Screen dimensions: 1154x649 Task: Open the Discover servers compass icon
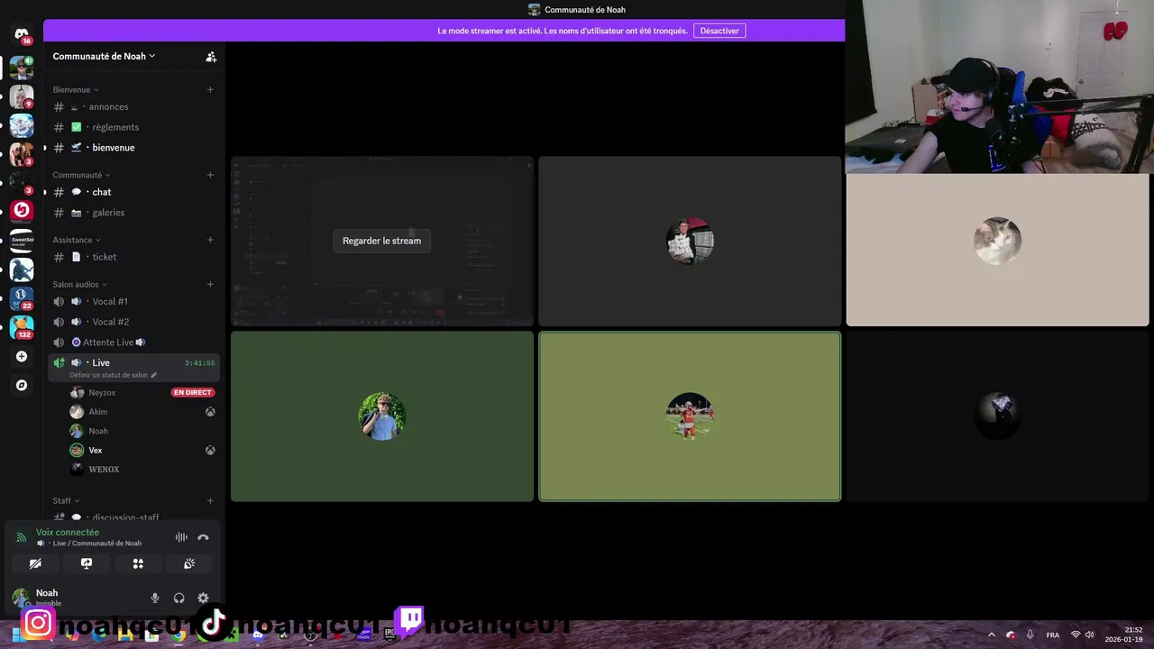click(x=22, y=385)
